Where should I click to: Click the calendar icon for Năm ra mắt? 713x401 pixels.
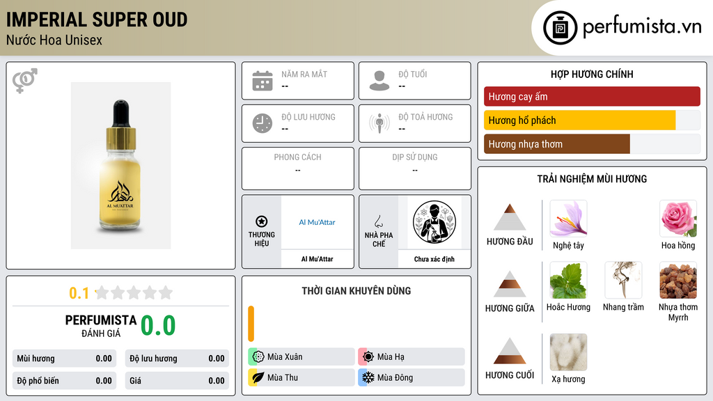coord(263,81)
